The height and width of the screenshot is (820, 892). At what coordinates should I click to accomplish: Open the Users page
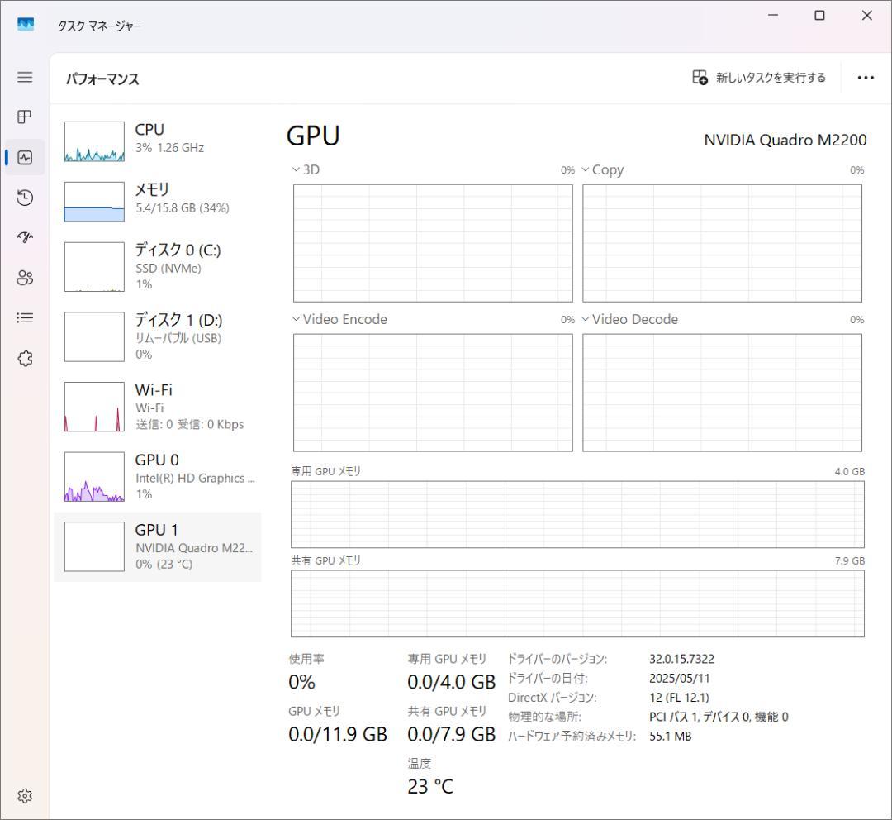click(x=25, y=278)
